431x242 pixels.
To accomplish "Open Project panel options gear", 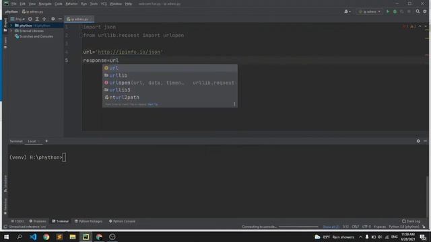I will (x=53, y=19).
